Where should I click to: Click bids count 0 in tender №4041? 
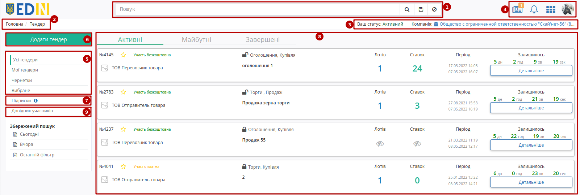417,181
